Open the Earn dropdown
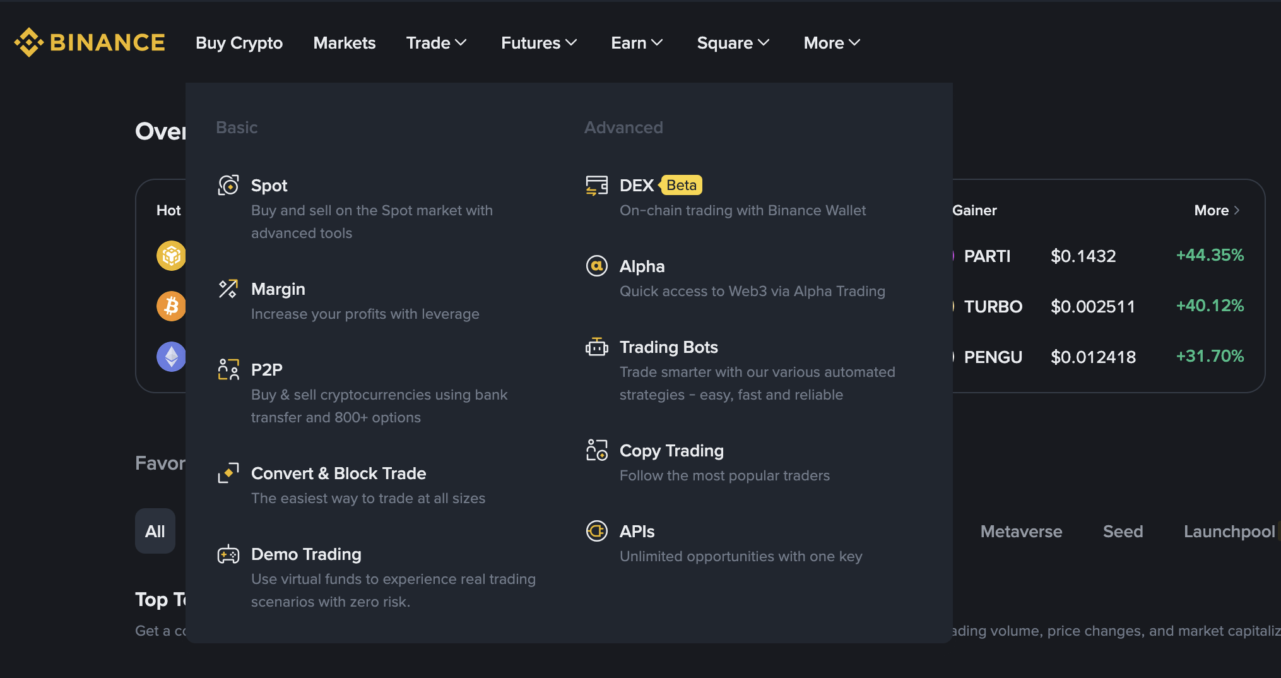The height and width of the screenshot is (678, 1281). coord(637,42)
